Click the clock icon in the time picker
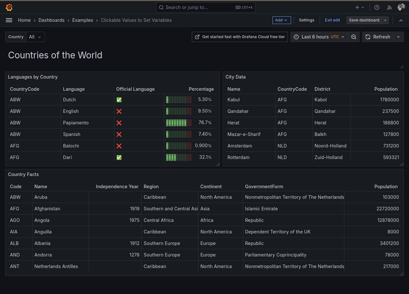This screenshot has height=294, width=409. (296, 37)
